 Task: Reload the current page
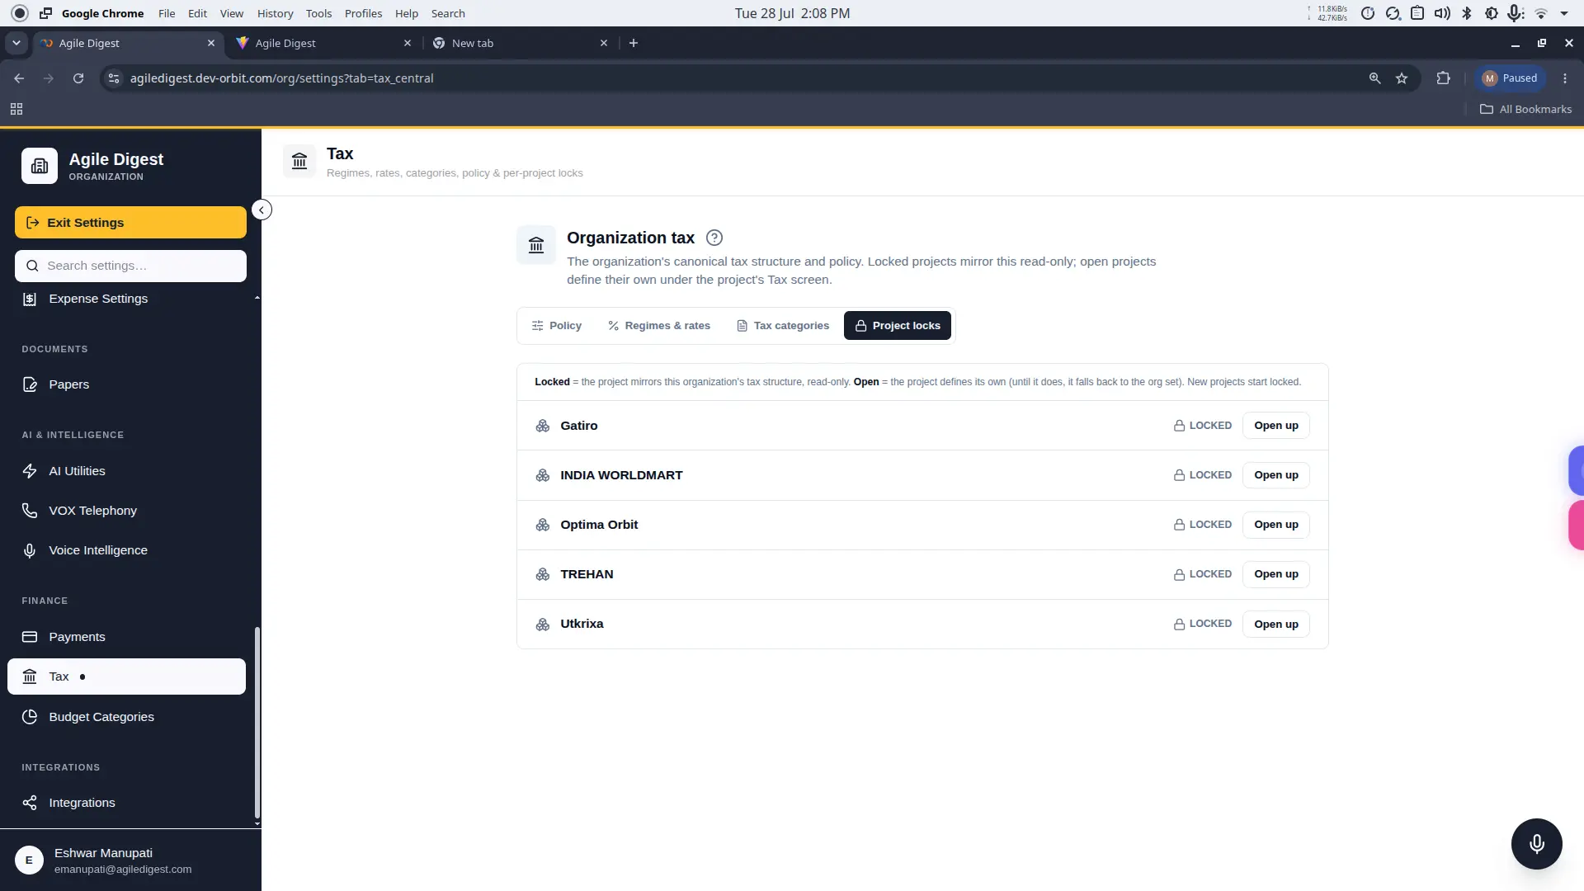pos(78,78)
